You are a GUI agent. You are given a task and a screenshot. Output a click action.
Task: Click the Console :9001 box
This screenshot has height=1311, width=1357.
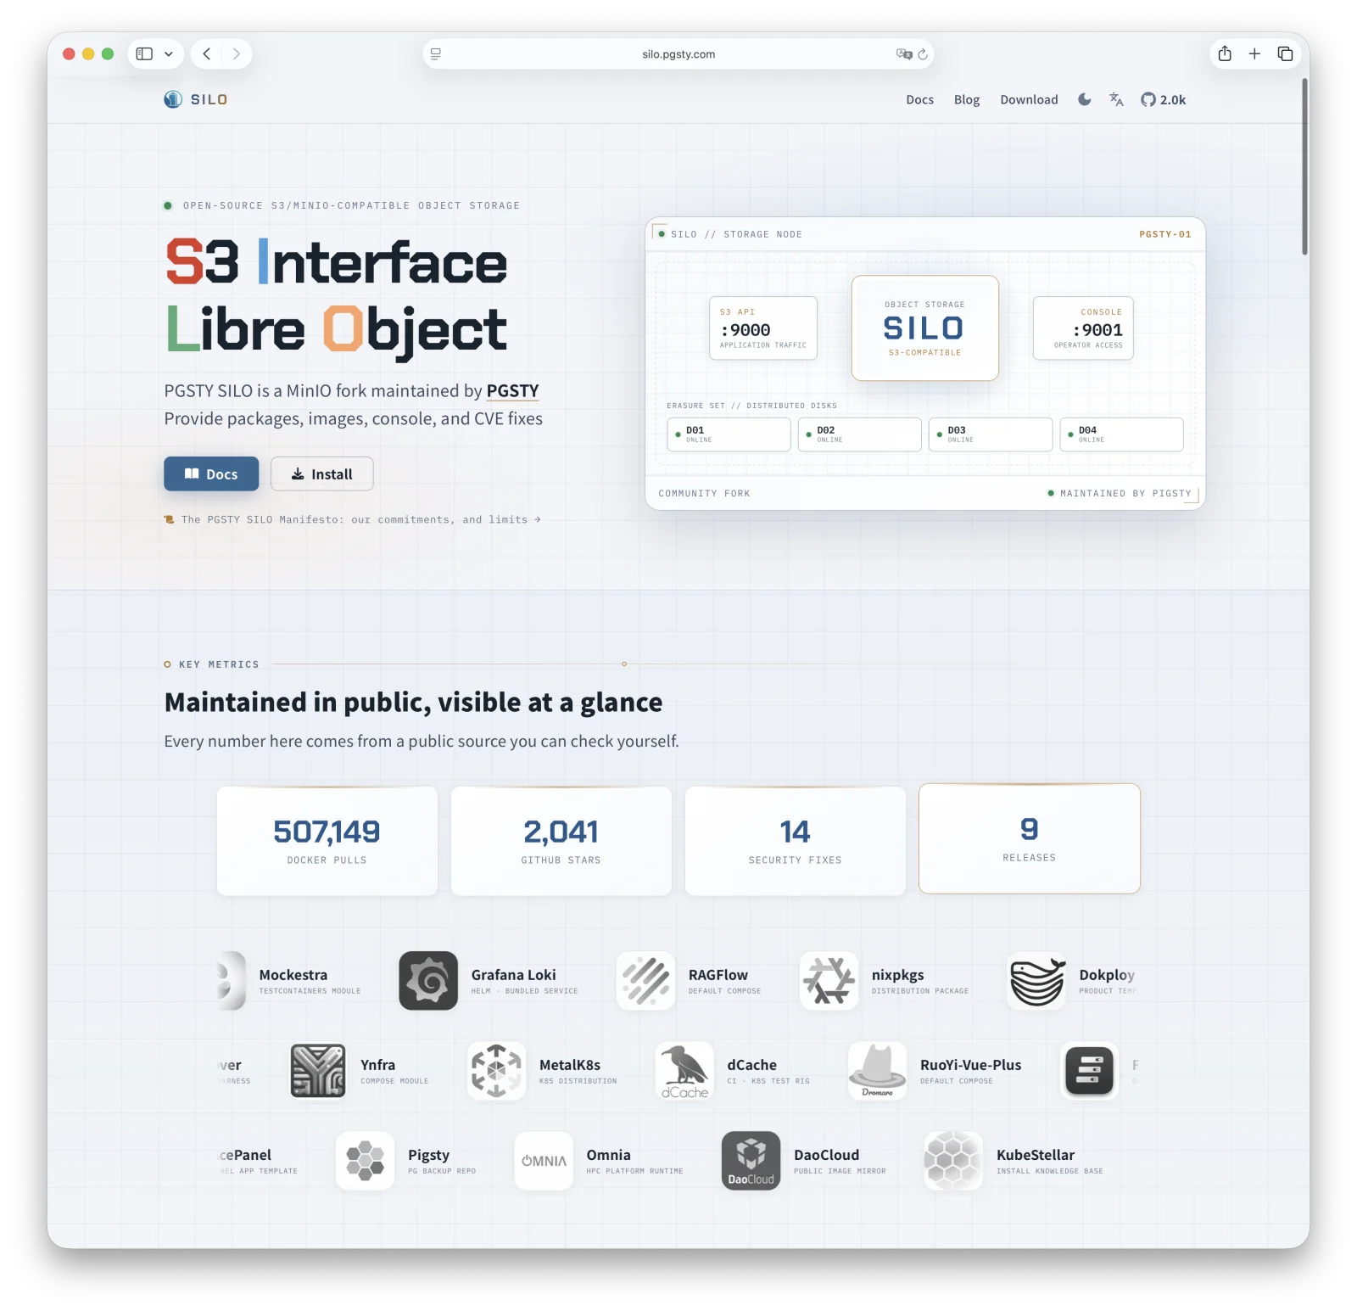[x=1083, y=328]
